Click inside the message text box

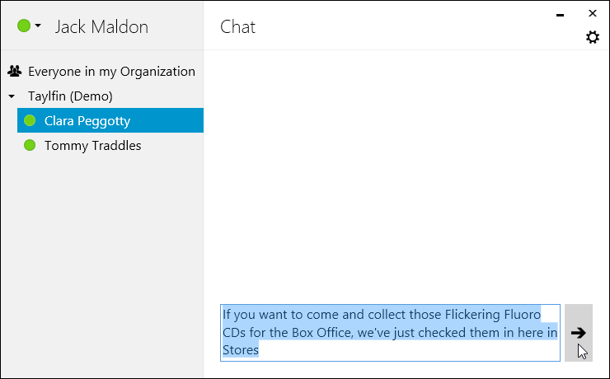click(390, 333)
